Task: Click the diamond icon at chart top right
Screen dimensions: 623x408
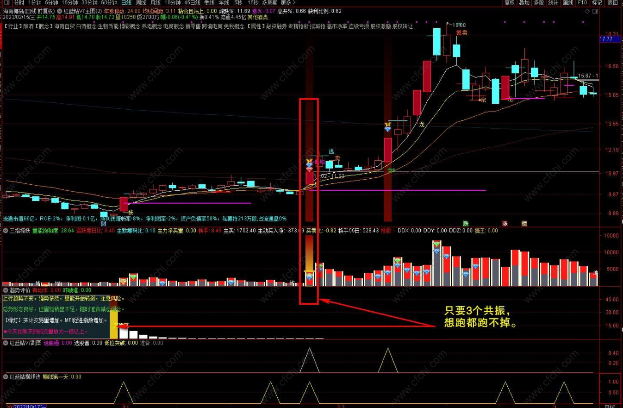Action: pos(587,11)
